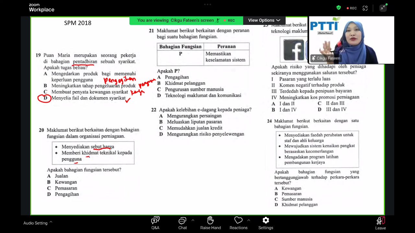
Task: Expand the Chat options caret
Action: pyautogui.click(x=193, y=220)
